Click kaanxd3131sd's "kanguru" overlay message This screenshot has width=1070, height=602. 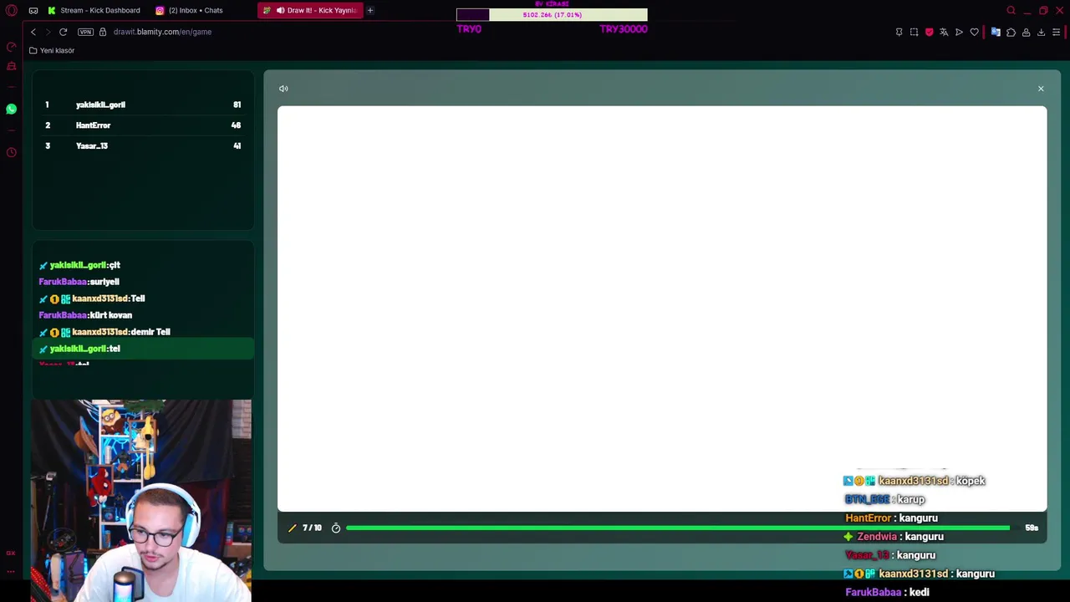pos(919,574)
